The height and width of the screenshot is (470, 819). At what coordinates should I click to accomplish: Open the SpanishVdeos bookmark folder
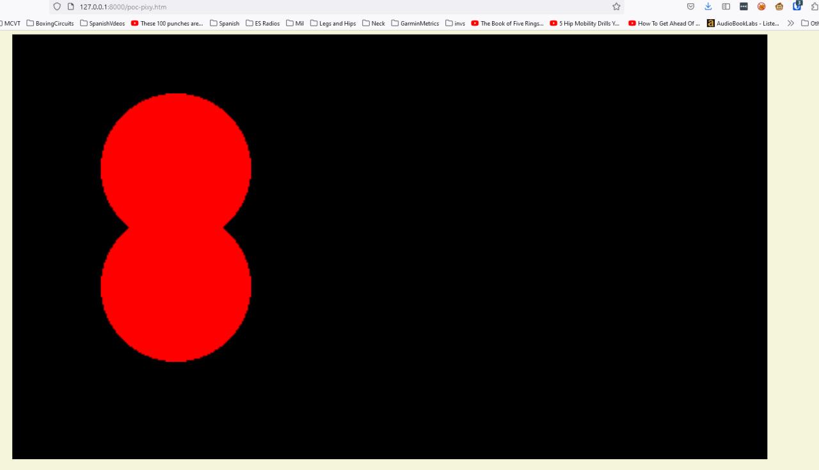[102, 23]
